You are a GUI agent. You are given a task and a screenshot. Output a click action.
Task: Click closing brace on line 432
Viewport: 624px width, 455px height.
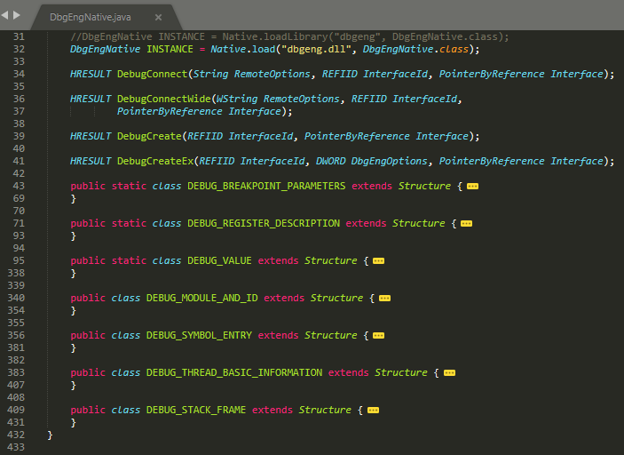pos(50,435)
